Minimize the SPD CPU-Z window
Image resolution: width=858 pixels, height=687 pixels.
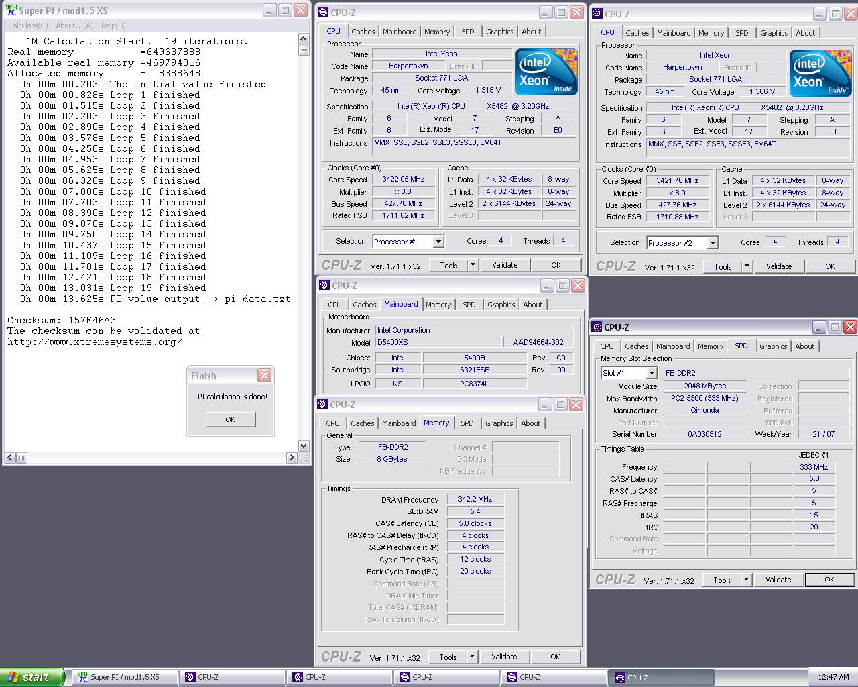point(818,327)
